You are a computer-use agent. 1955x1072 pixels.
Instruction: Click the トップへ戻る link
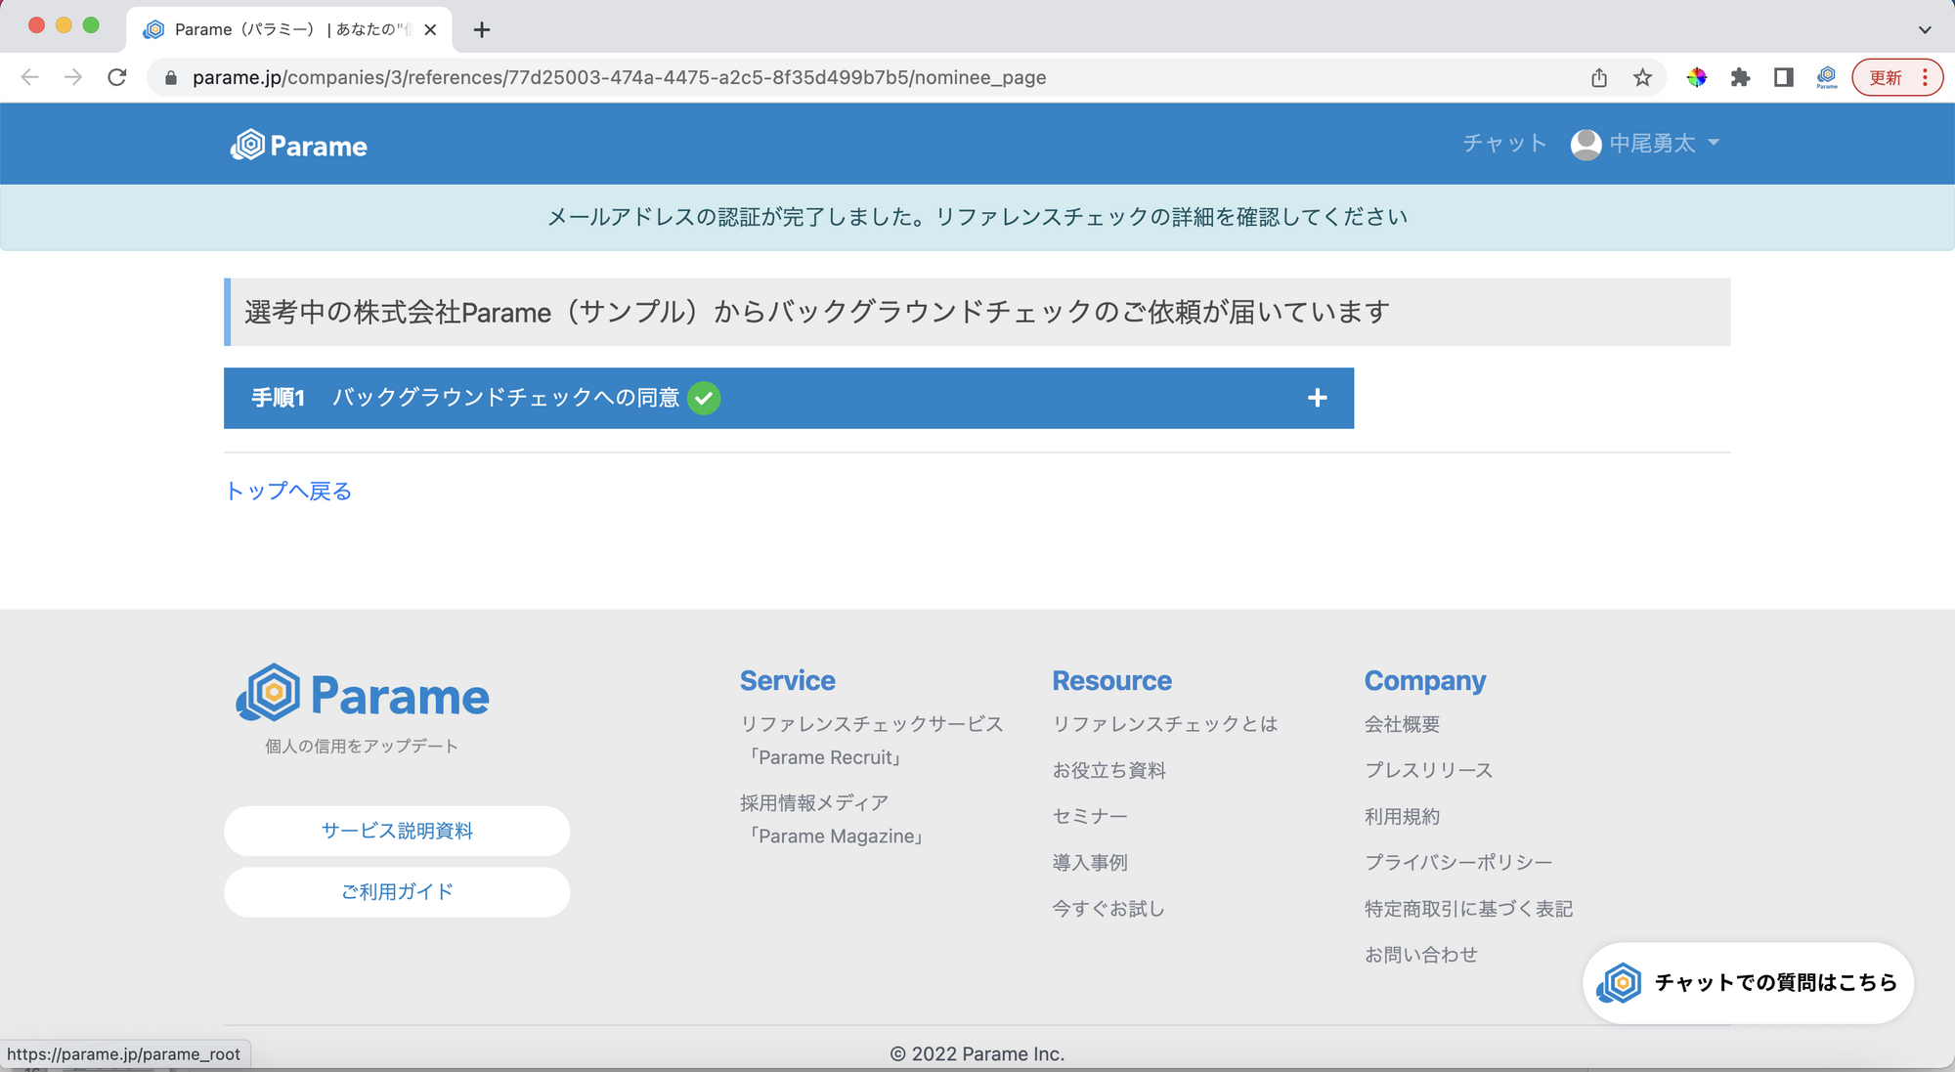pyautogui.click(x=288, y=491)
